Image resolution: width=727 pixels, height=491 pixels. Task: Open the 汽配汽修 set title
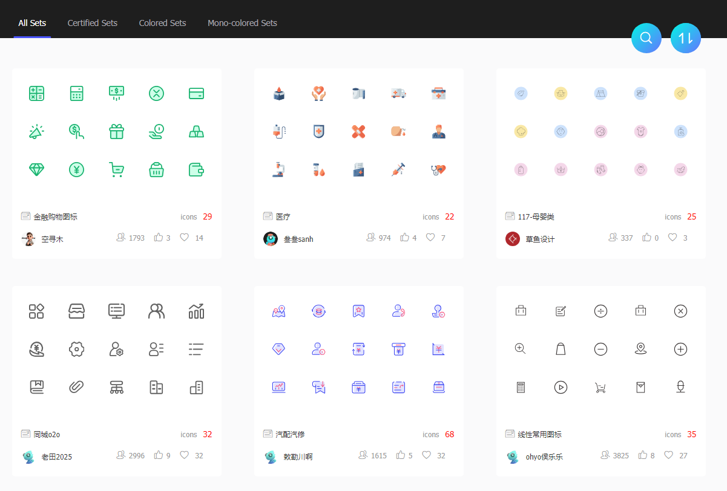coord(291,434)
